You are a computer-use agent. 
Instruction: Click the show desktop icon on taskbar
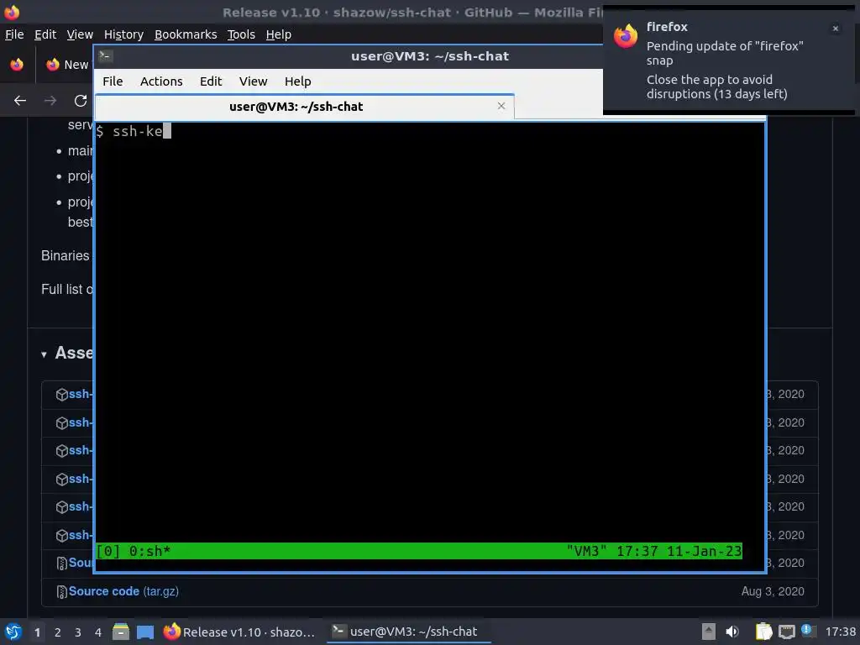[144, 632]
